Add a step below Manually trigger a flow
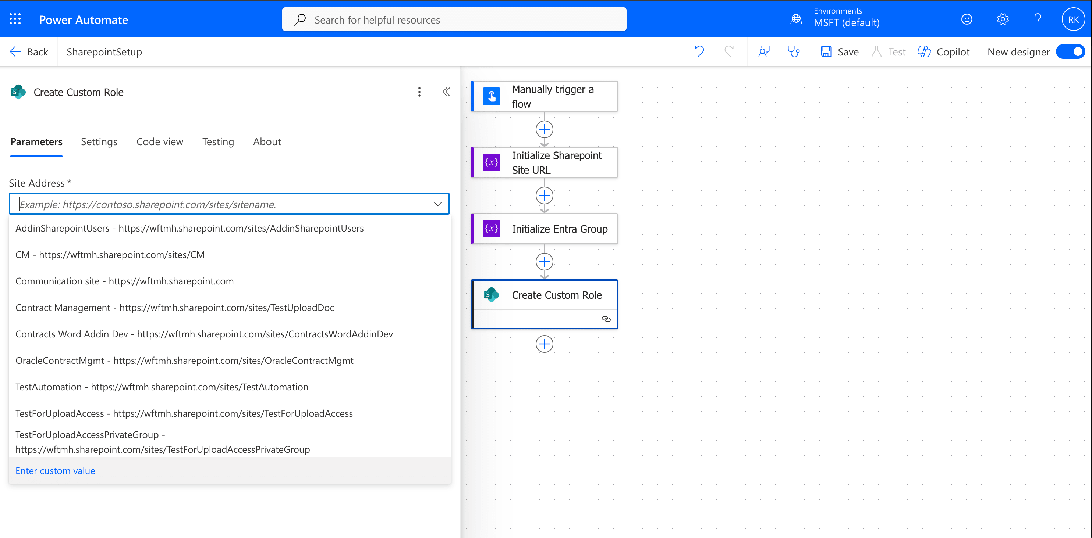The height and width of the screenshot is (538, 1092). [x=544, y=129]
